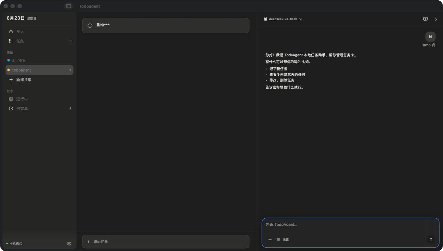Mark 重构*** task as complete
Screen dimensions: 443x251
coord(90,25)
